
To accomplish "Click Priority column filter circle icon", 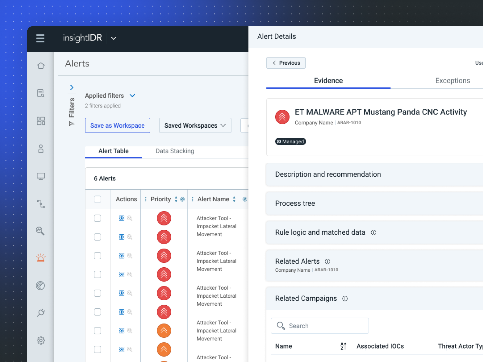I will [x=182, y=199].
